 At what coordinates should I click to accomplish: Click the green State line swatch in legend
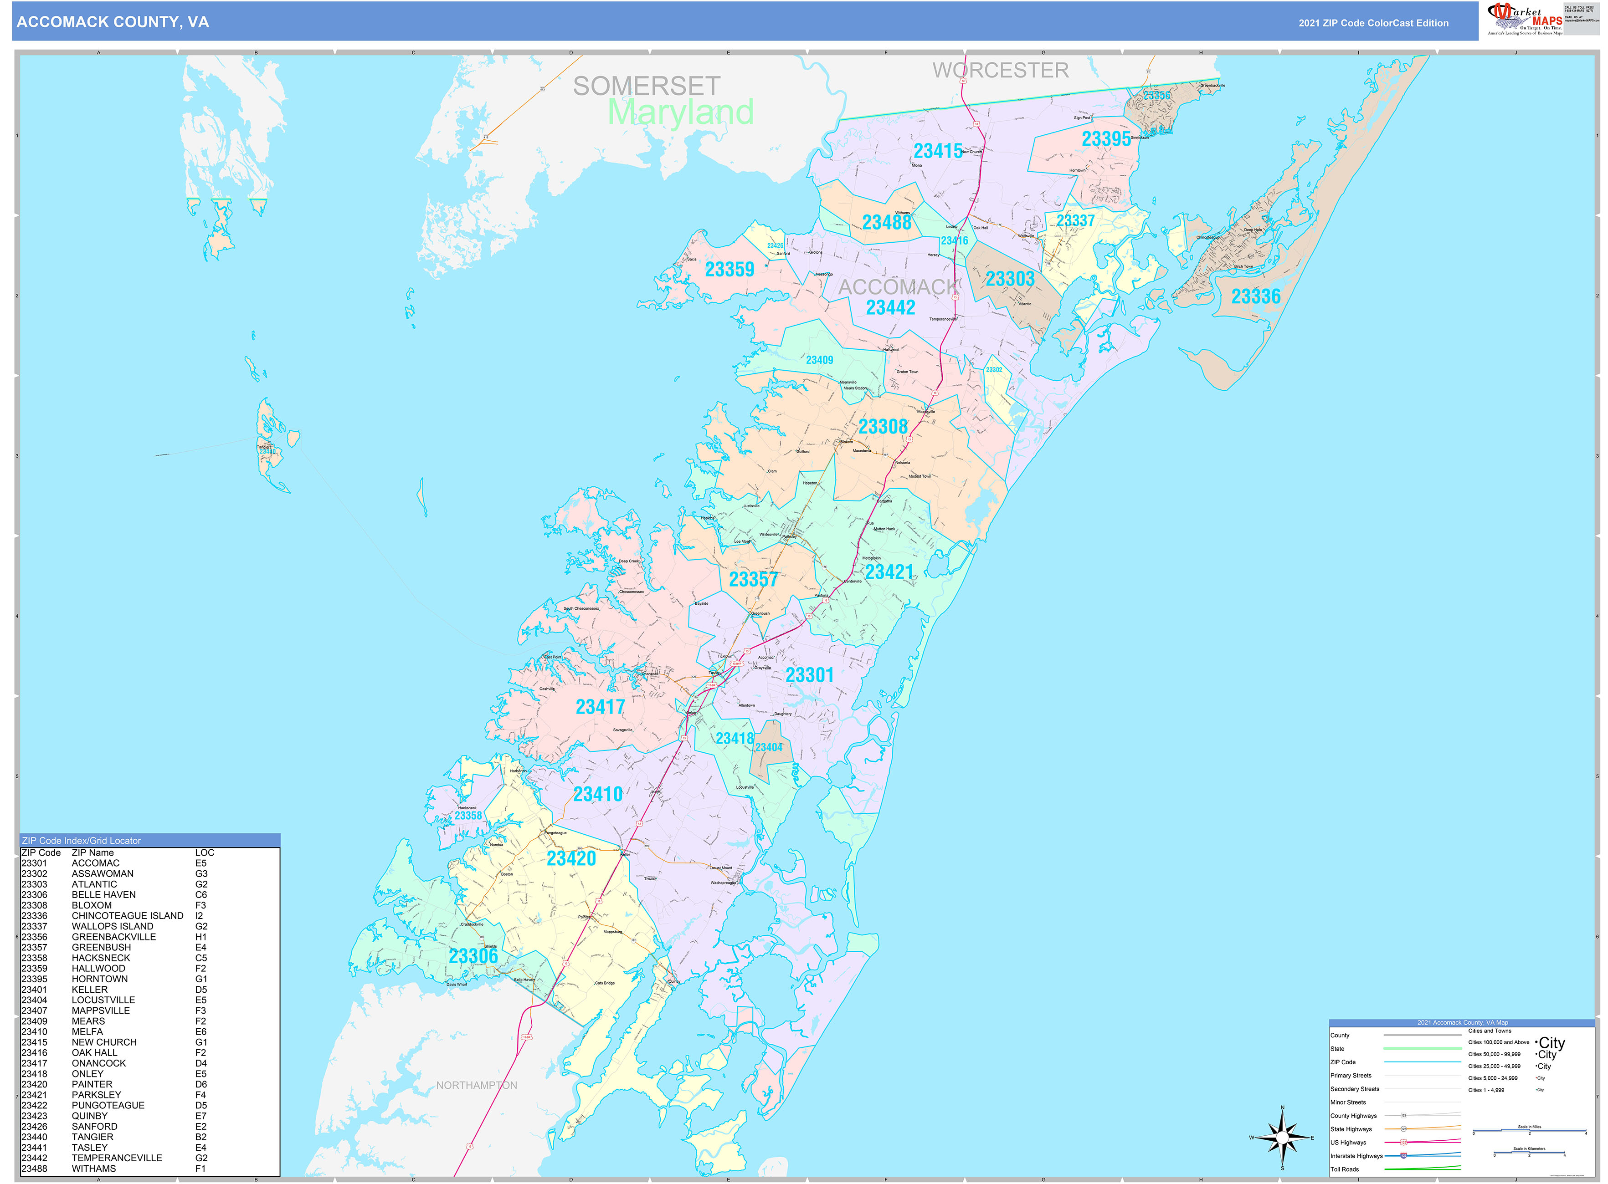[1422, 1049]
